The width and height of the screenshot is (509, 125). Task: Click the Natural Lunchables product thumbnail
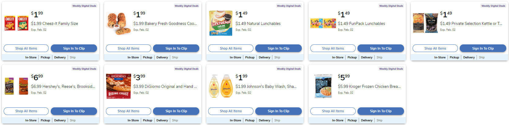tap(221, 23)
